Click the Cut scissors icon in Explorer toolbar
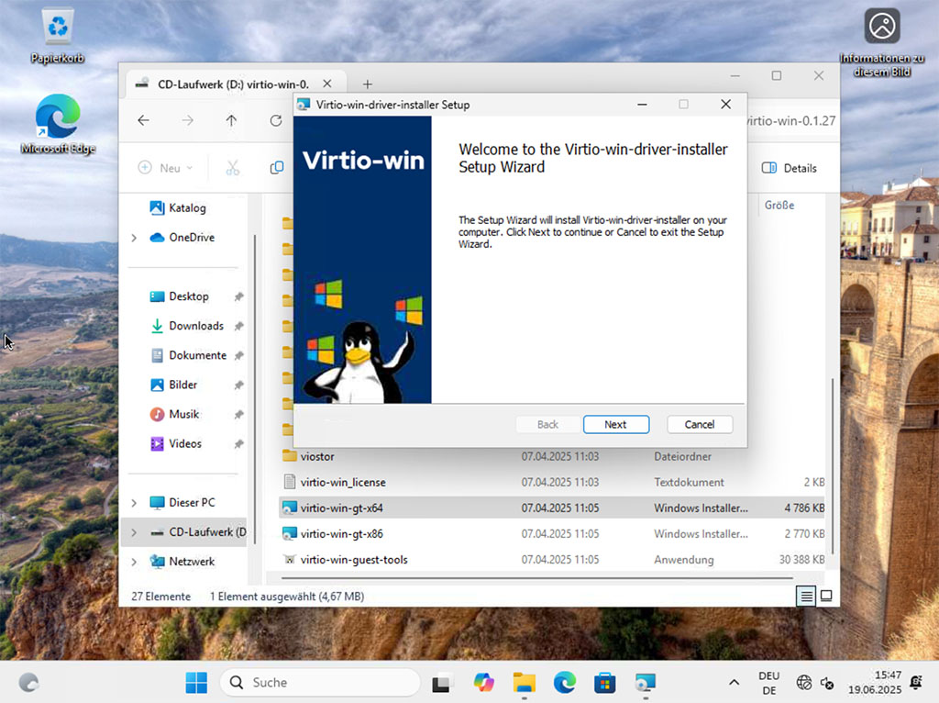 tap(232, 168)
